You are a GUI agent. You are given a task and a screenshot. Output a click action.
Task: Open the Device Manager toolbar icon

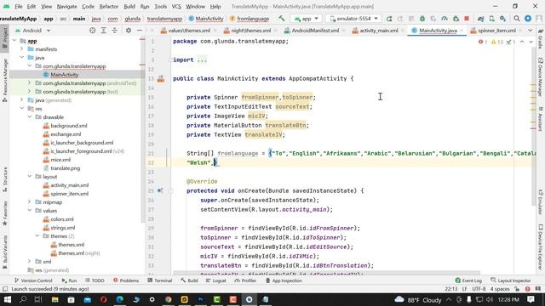pos(492,19)
